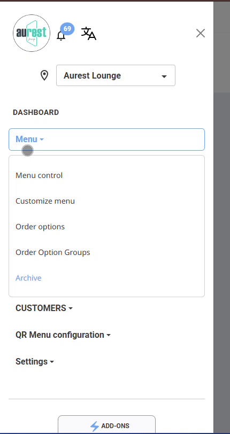The width and height of the screenshot is (230, 434).
Task: Expand the Settings section
Action: coord(35,361)
